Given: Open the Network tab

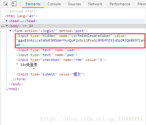Looking at the screenshot, I should [x=95, y=4].
